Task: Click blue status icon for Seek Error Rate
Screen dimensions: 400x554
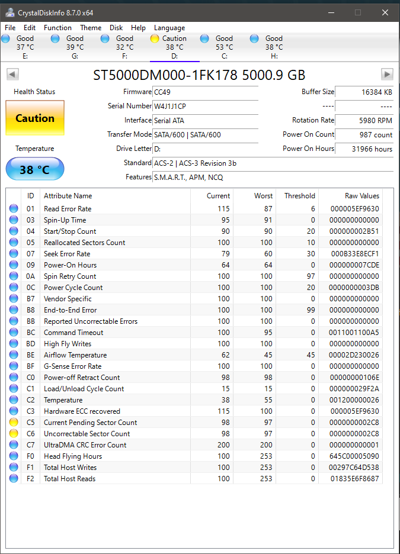Action: pos(14,253)
